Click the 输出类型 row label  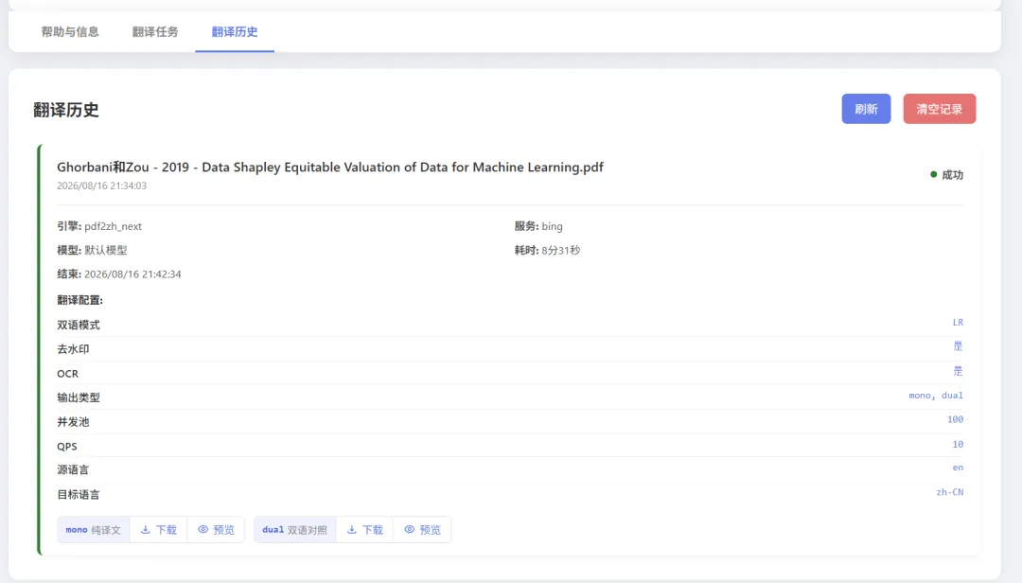pyautogui.click(x=79, y=397)
